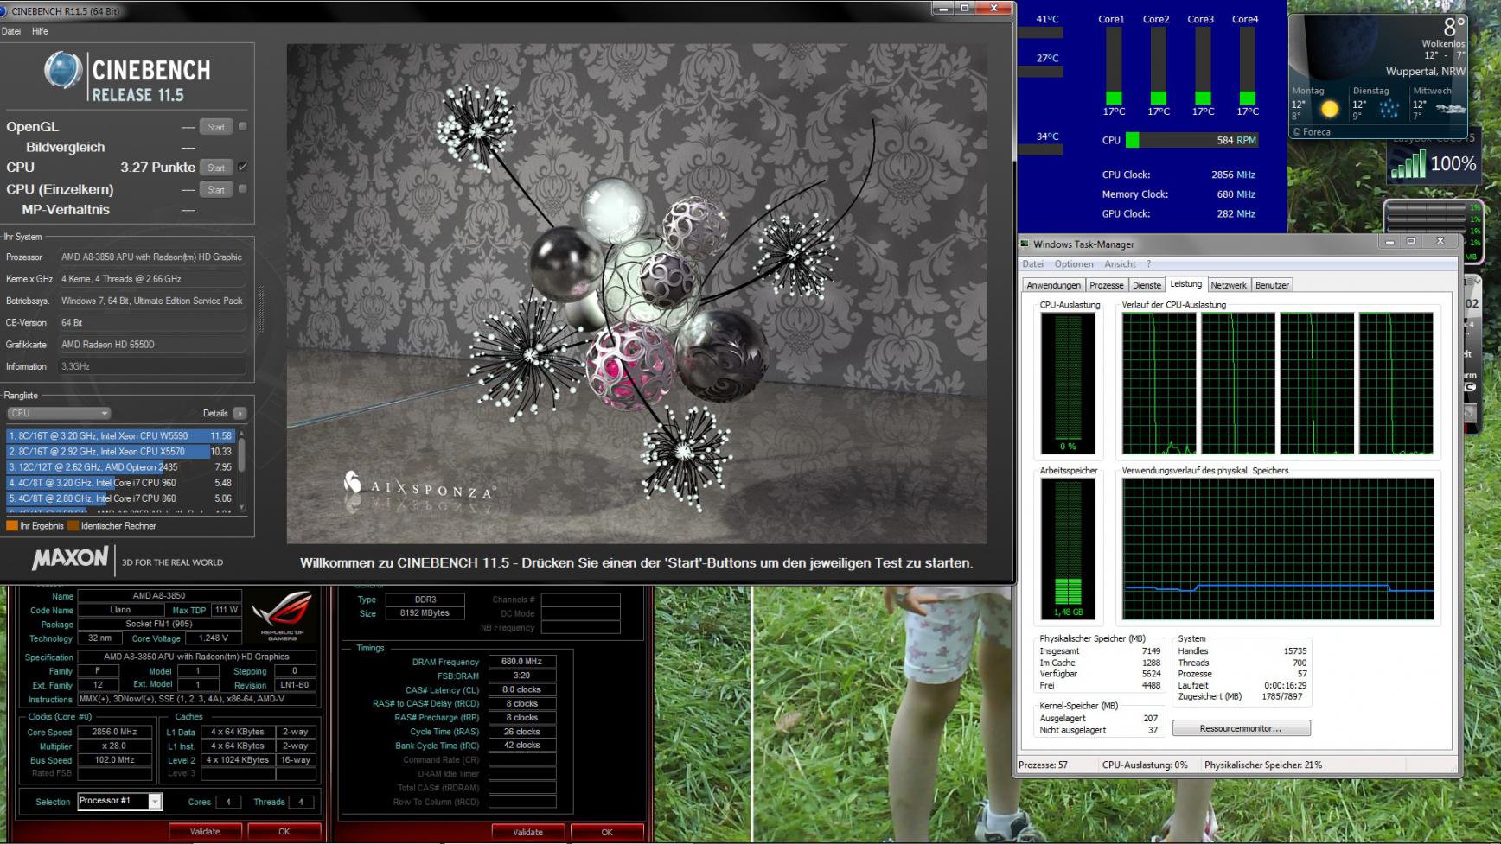Click the Physikalischer Speicher 21% status entry

tap(1262, 765)
